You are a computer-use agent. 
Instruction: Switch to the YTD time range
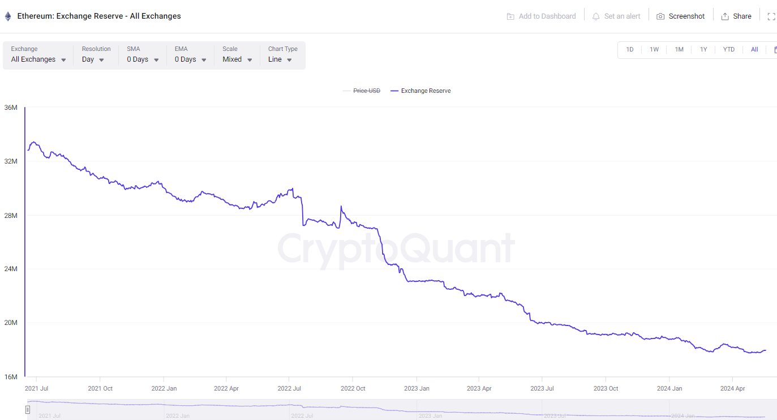click(x=729, y=49)
